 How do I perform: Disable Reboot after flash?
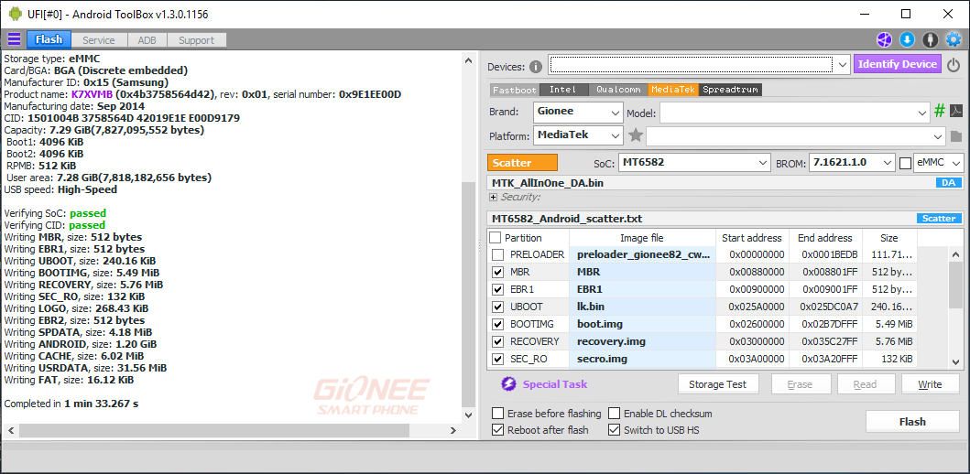497,430
